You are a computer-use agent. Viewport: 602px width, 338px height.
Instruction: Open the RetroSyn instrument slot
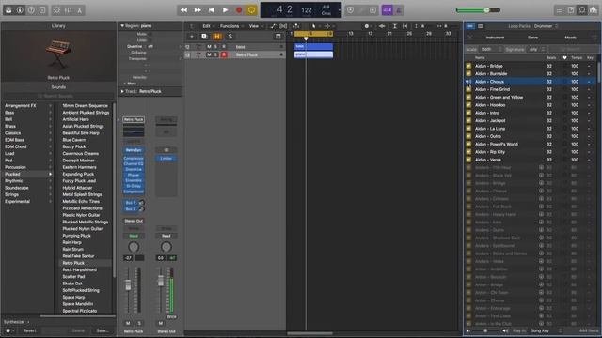[x=134, y=150]
